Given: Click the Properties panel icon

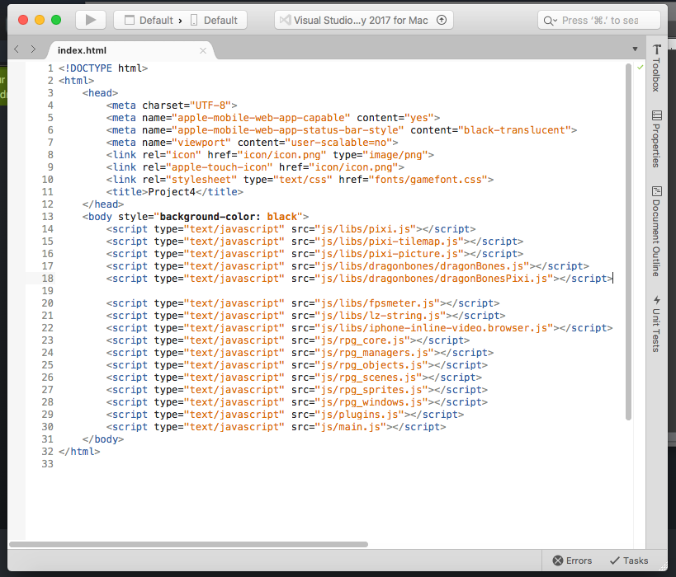Looking at the screenshot, I should coord(656,115).
